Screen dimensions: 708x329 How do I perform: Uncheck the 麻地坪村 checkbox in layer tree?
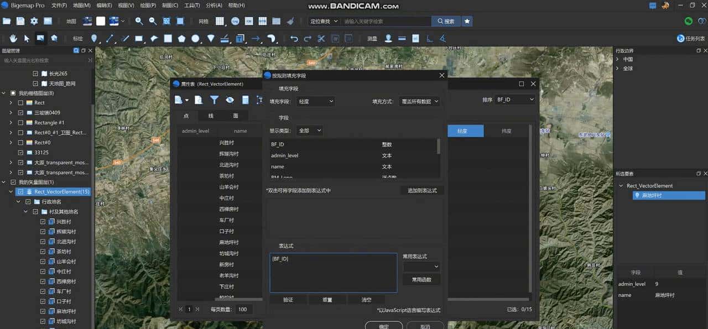coord(43,311)
